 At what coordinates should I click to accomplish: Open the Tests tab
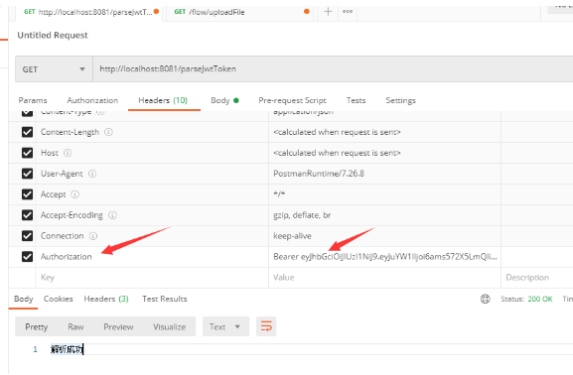pyautogui.click(x=356, y=100)
